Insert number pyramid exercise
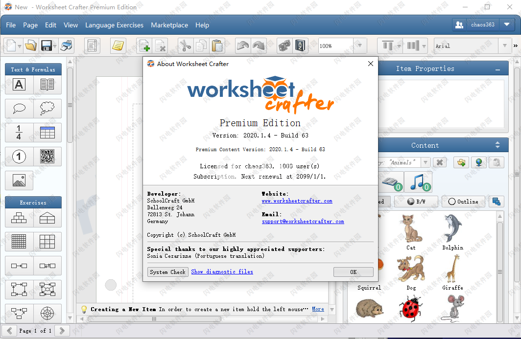Viewport: 521px width, 339px height. pos(19,218)
